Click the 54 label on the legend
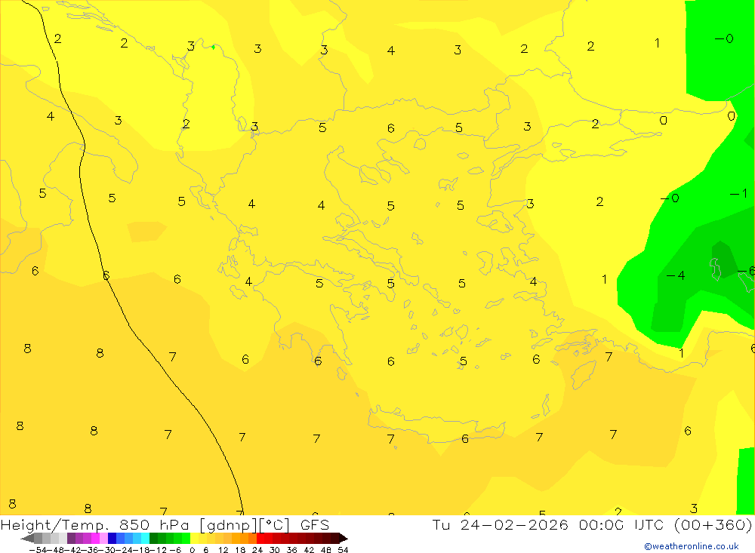Screen dimensions: 755x553 [343, 550]
